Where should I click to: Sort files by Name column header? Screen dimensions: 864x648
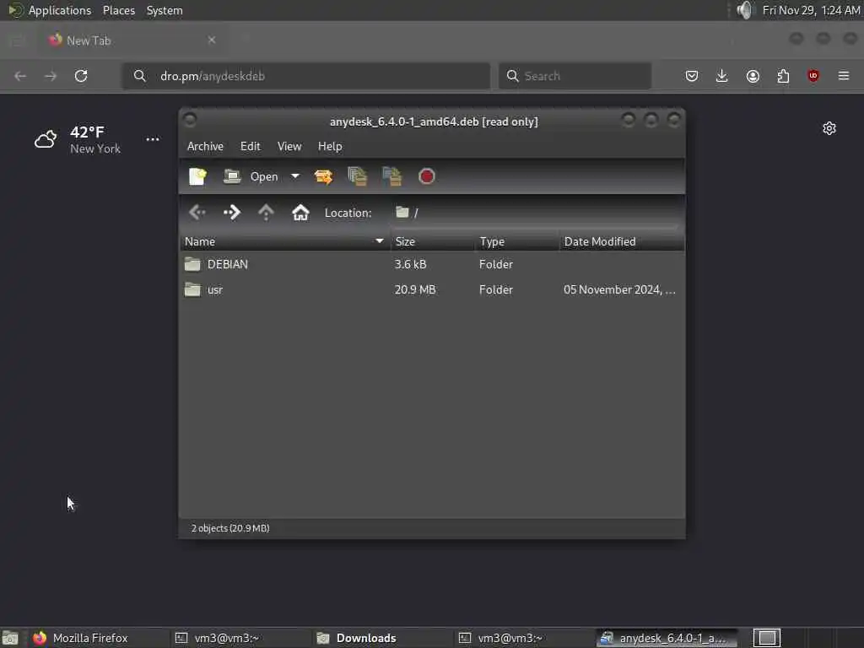[285, 241]
